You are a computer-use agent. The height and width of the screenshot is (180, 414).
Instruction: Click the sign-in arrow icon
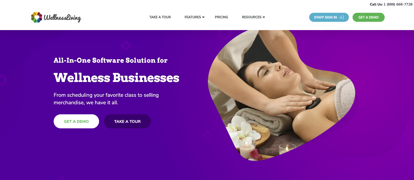click(341, 17)
